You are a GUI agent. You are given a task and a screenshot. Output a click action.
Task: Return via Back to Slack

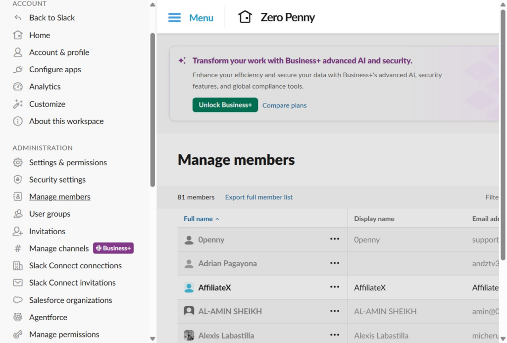tap(52, 18)
